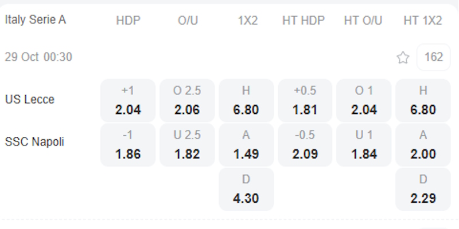
Task: Select half-time handicap -0.5 at 2.09
Action: click(x=305, y=145)
